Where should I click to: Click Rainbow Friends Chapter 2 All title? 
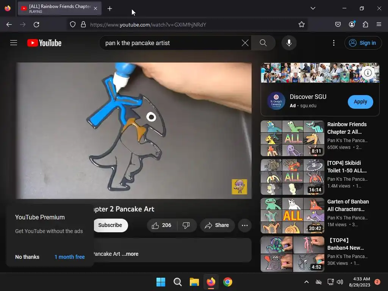point(347,128)
